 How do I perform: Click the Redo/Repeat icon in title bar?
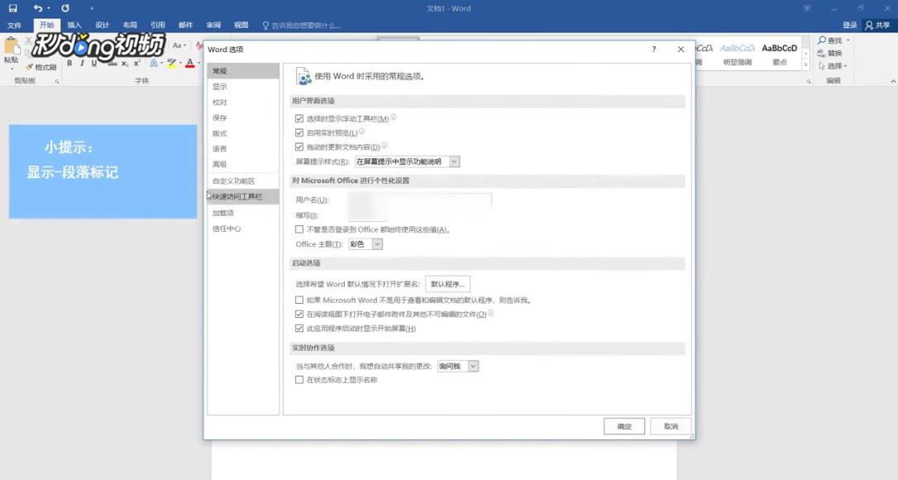tap(65, 8)
